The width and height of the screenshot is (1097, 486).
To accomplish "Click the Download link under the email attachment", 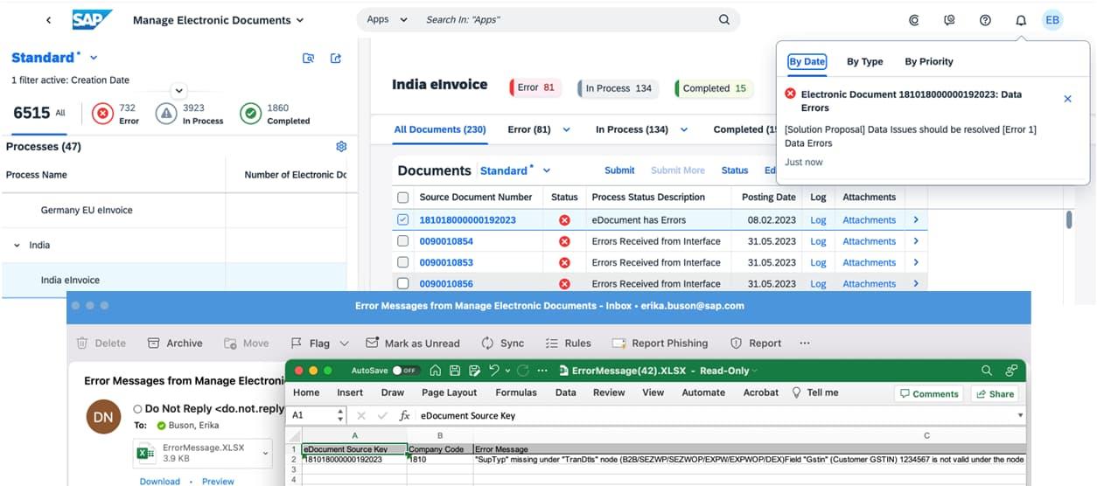I will pyautogui.click(x=159, y=482).
